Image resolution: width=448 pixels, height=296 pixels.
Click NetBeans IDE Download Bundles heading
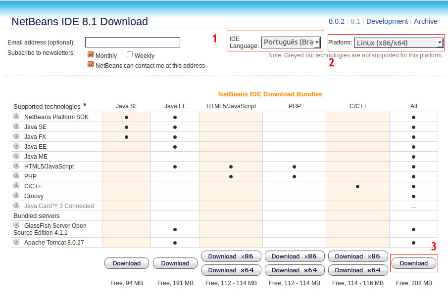tap(270, 94)
